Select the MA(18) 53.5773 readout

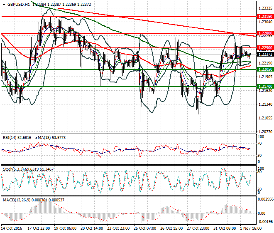point(49,138)
